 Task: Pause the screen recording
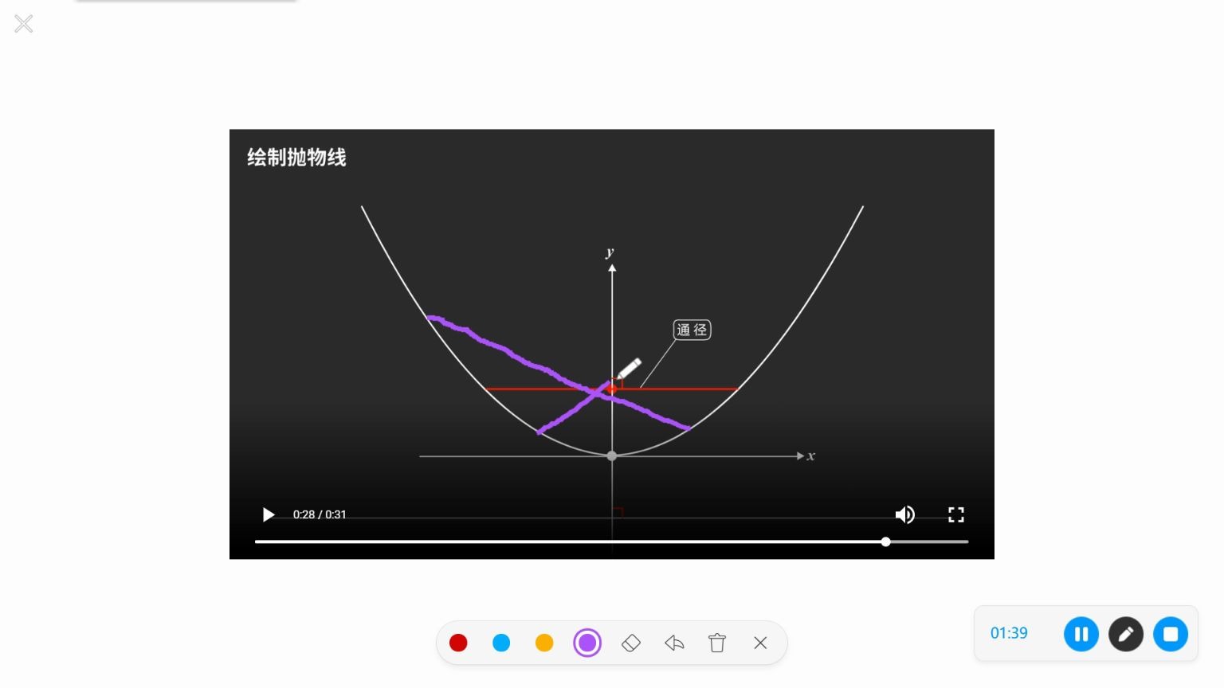coord(1081,634)
